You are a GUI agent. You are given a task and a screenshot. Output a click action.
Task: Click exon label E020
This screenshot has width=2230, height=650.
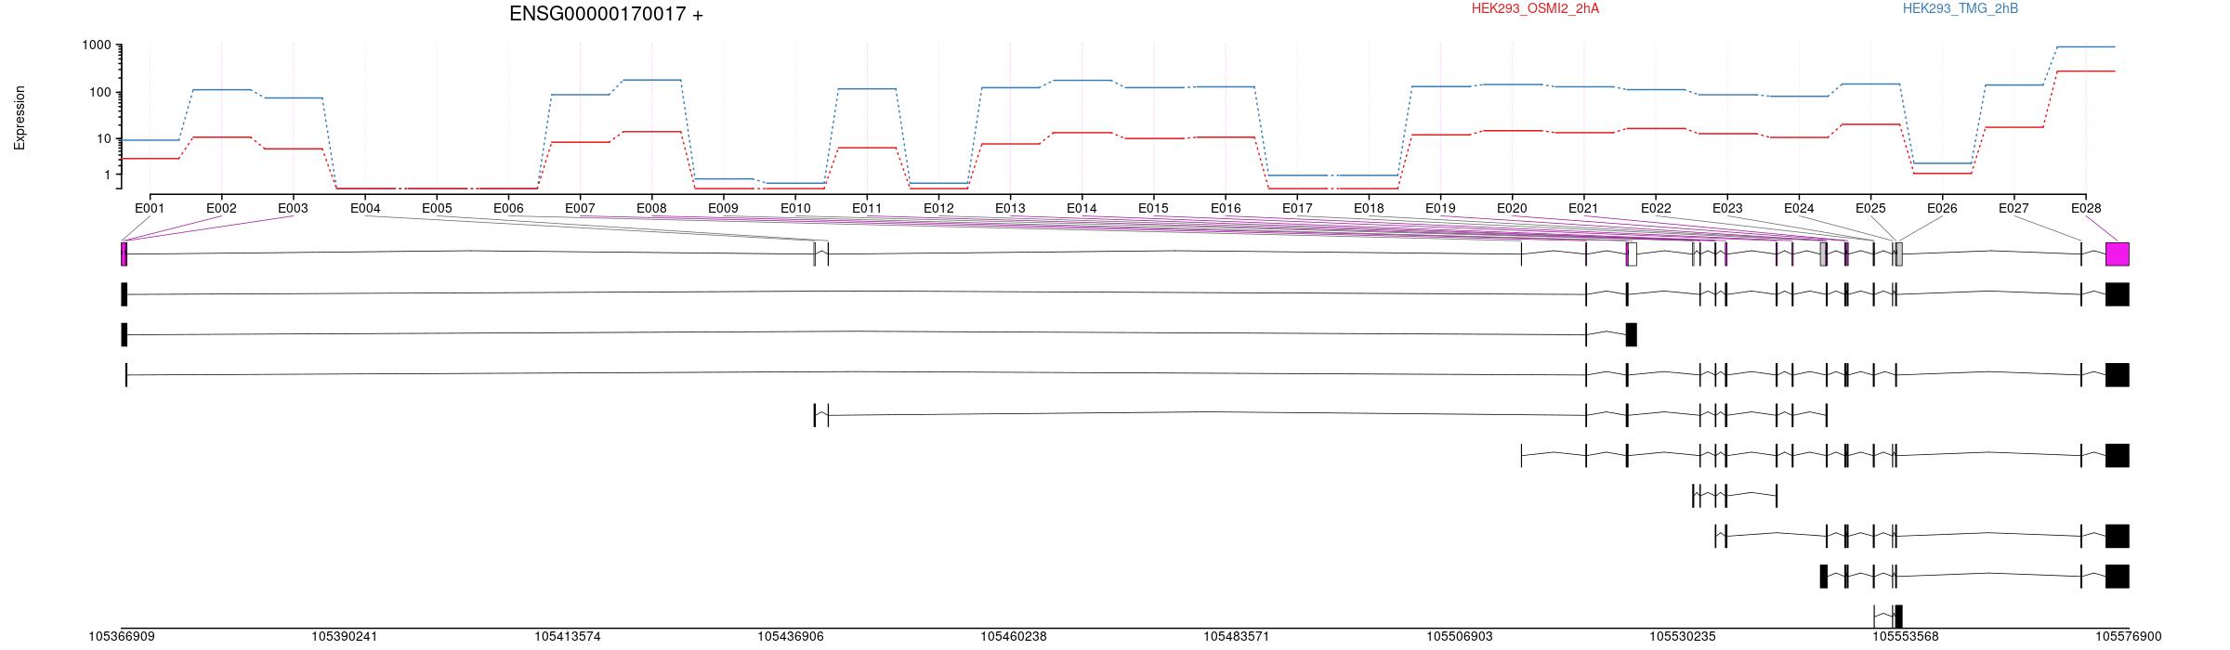point(1512,208)
